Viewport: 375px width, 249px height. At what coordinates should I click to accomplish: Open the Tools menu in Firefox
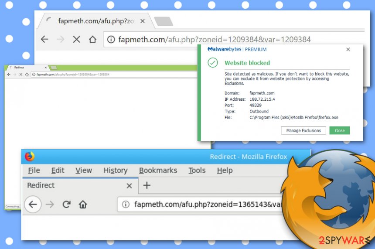pos(197,171)
